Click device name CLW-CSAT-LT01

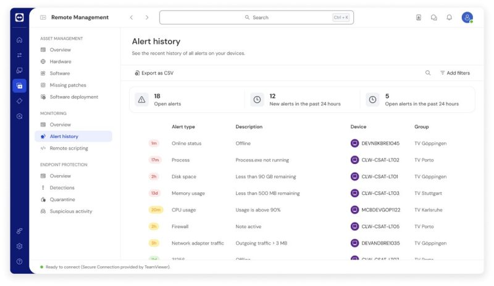[380, 176]
